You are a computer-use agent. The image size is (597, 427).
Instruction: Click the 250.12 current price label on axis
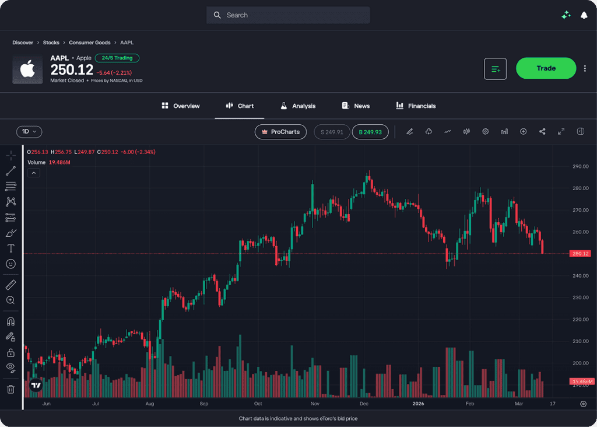point(582,254)
